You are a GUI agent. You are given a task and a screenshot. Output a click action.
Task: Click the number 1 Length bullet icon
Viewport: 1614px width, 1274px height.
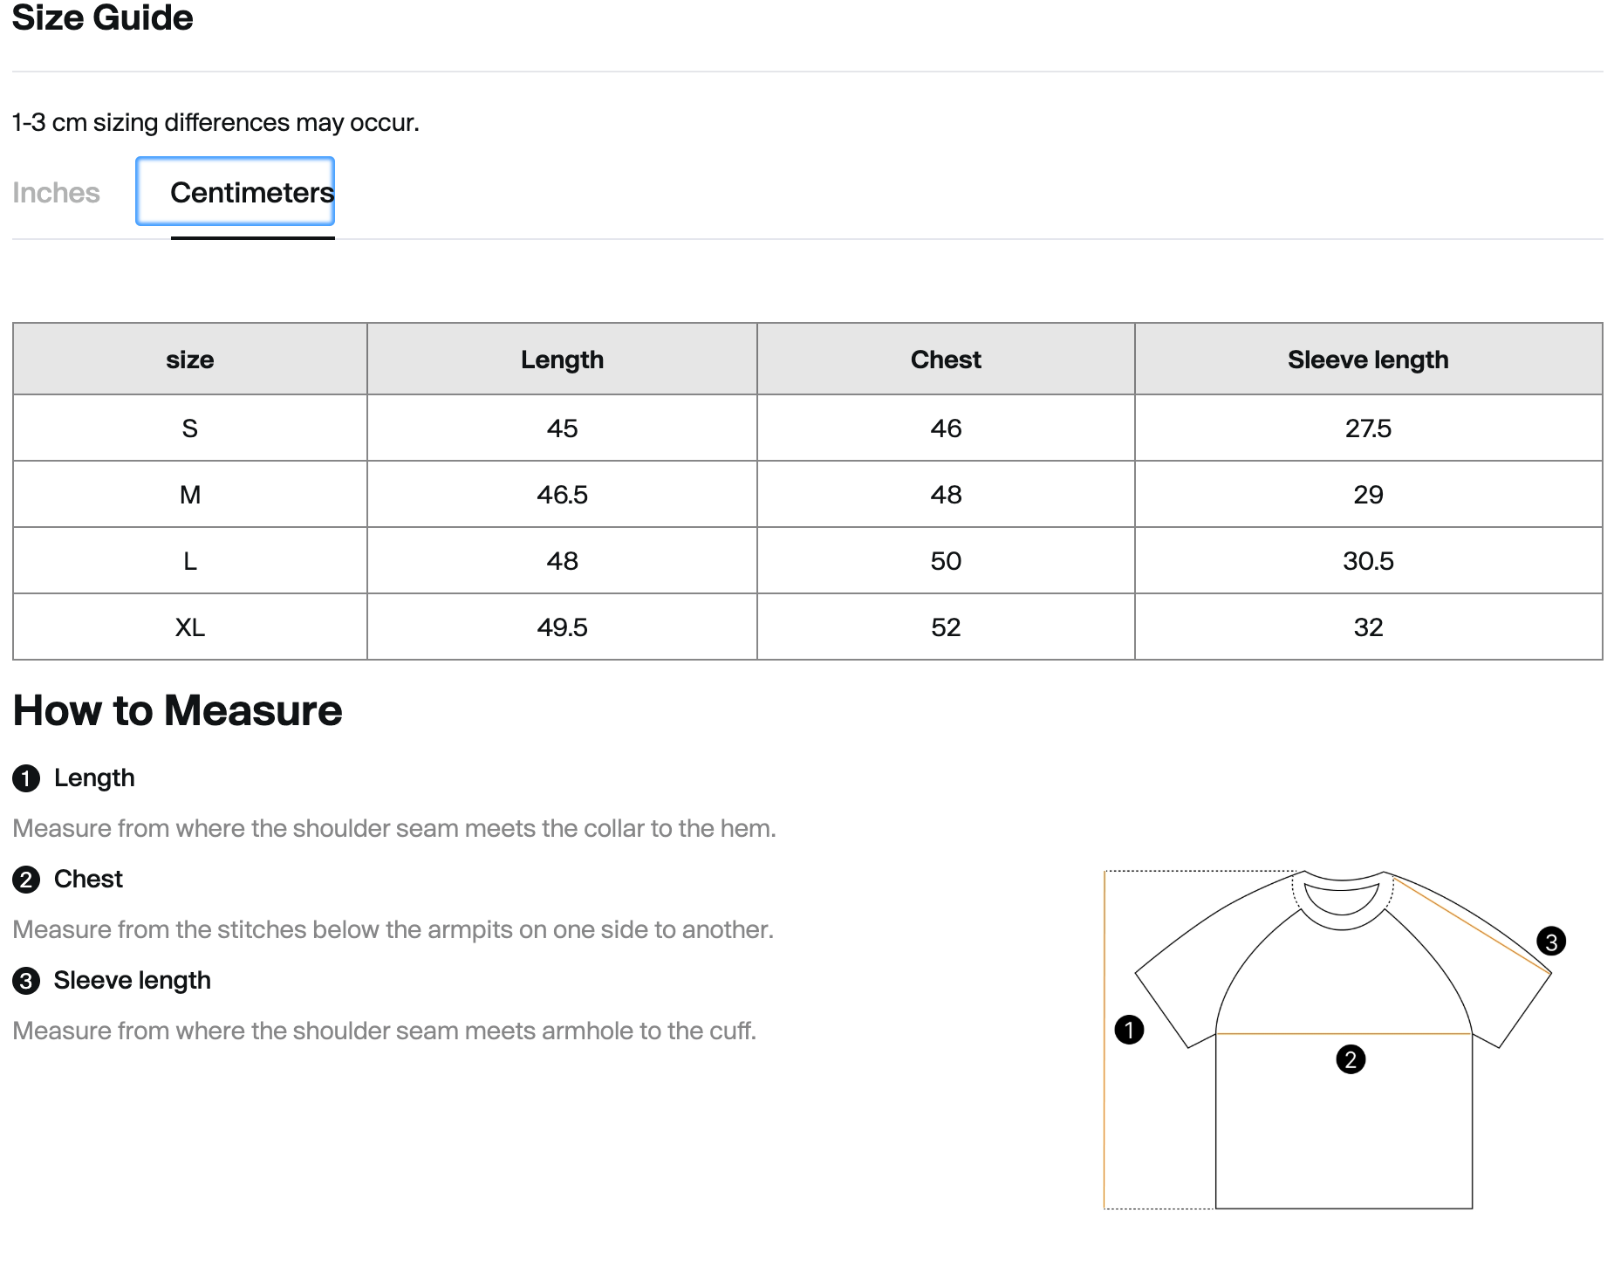tap(26, 777)
